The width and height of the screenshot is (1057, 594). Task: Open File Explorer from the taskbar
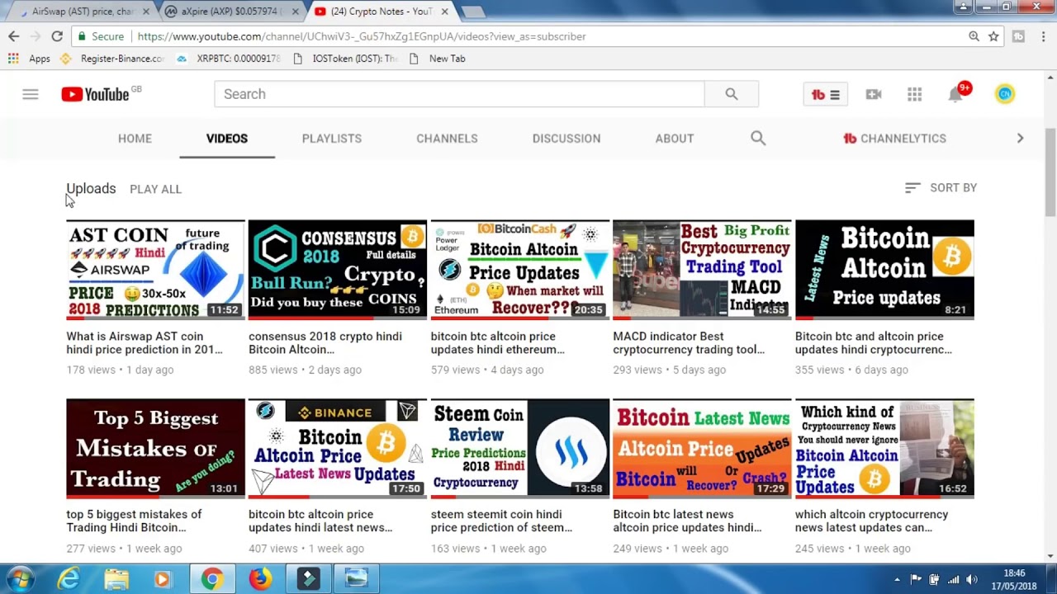point(116,579)
